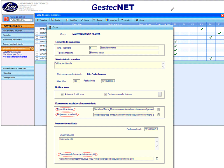The image size is (224, 168).
Task: Open the Planta de trabajo dropdown
Action: (21, 20)
